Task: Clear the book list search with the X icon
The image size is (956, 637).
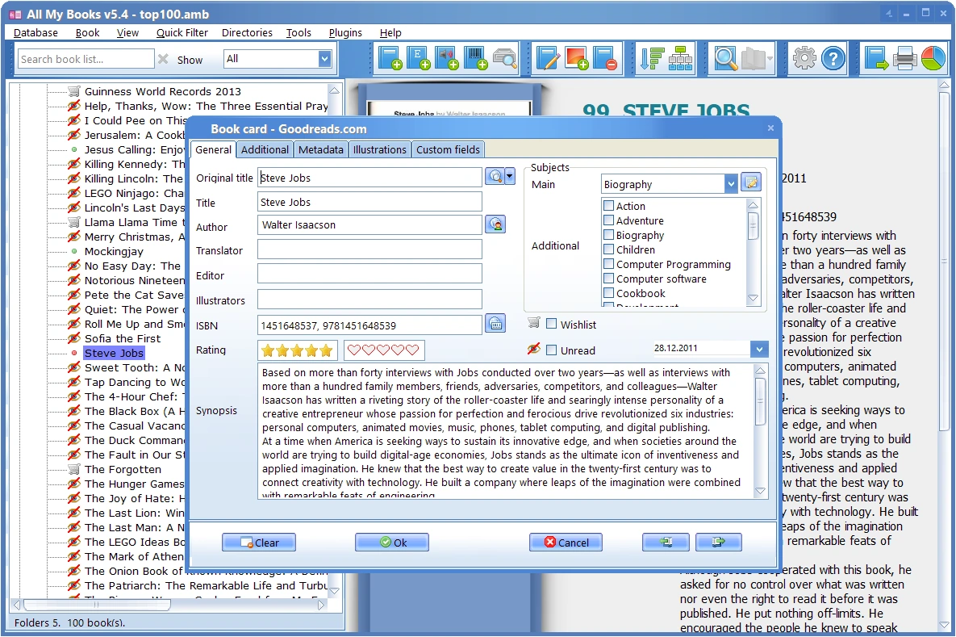Action: (x=164, y=59)
